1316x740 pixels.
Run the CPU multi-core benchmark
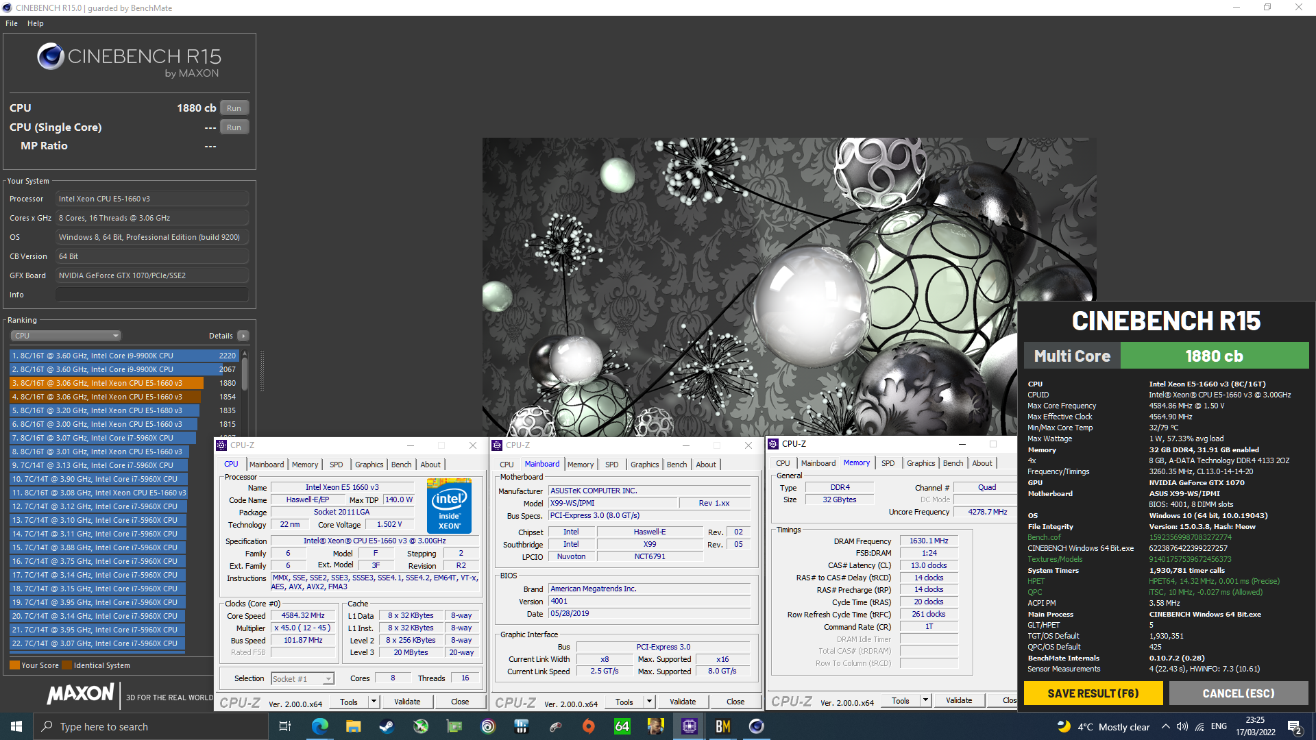(234, 108)
